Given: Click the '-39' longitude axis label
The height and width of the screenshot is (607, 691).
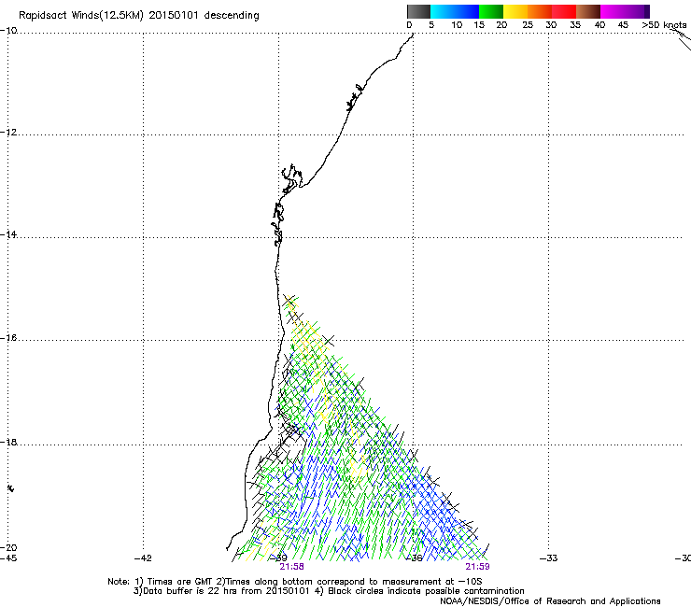Looking at the screenshot, I should (278, 558).
